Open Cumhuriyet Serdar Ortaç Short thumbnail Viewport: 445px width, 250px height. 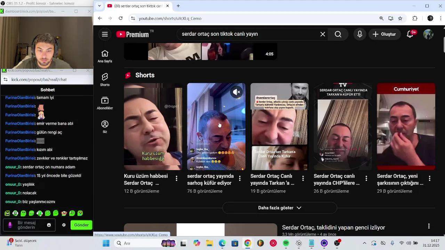pos(406,126)
